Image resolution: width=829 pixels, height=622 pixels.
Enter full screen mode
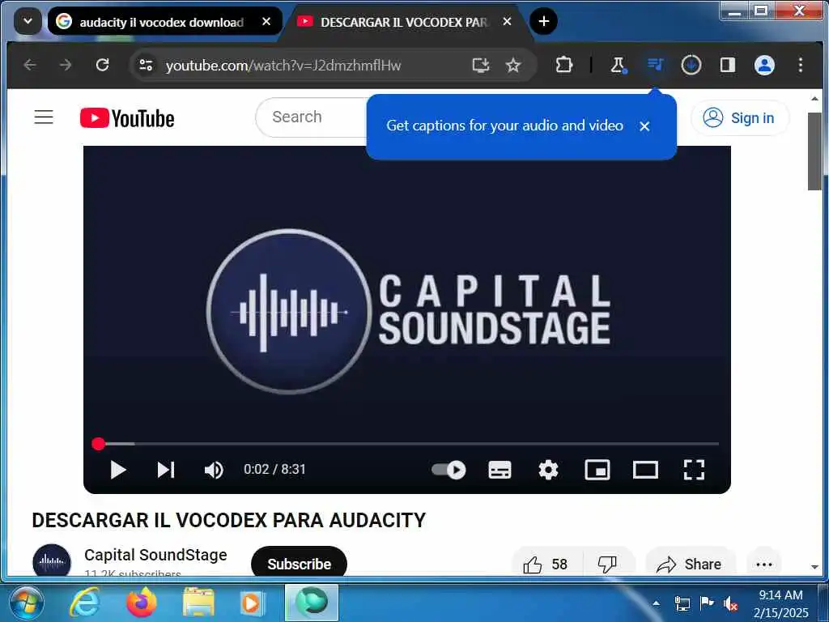tap(694, 470)
